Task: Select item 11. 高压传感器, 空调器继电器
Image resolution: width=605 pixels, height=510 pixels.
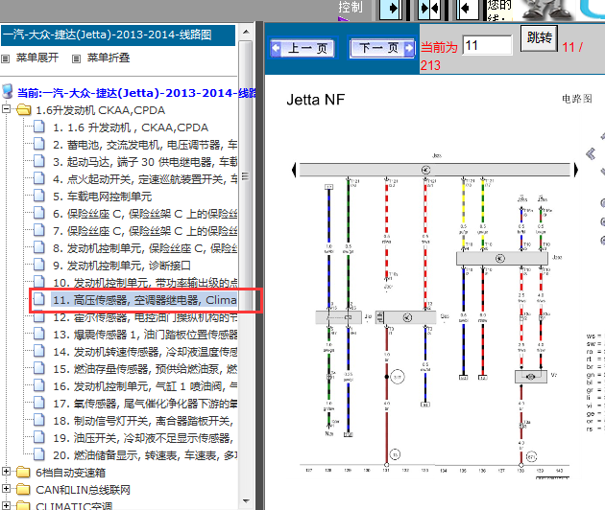Action: click(x=144, y=300)
